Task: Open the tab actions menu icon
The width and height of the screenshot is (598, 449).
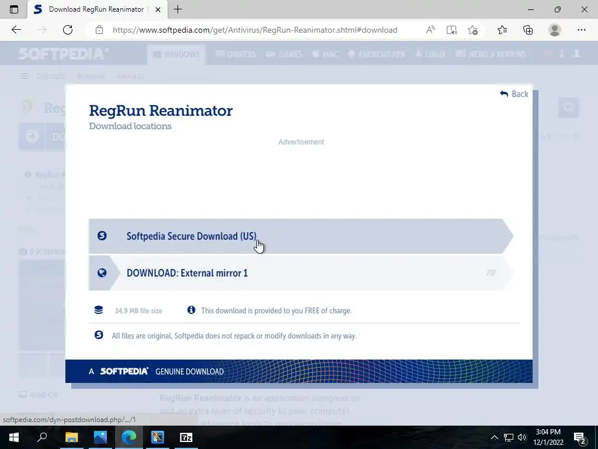Action: coord(14,9)
